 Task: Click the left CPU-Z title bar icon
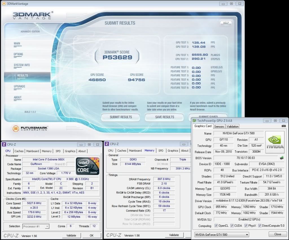tap(4, 144)
